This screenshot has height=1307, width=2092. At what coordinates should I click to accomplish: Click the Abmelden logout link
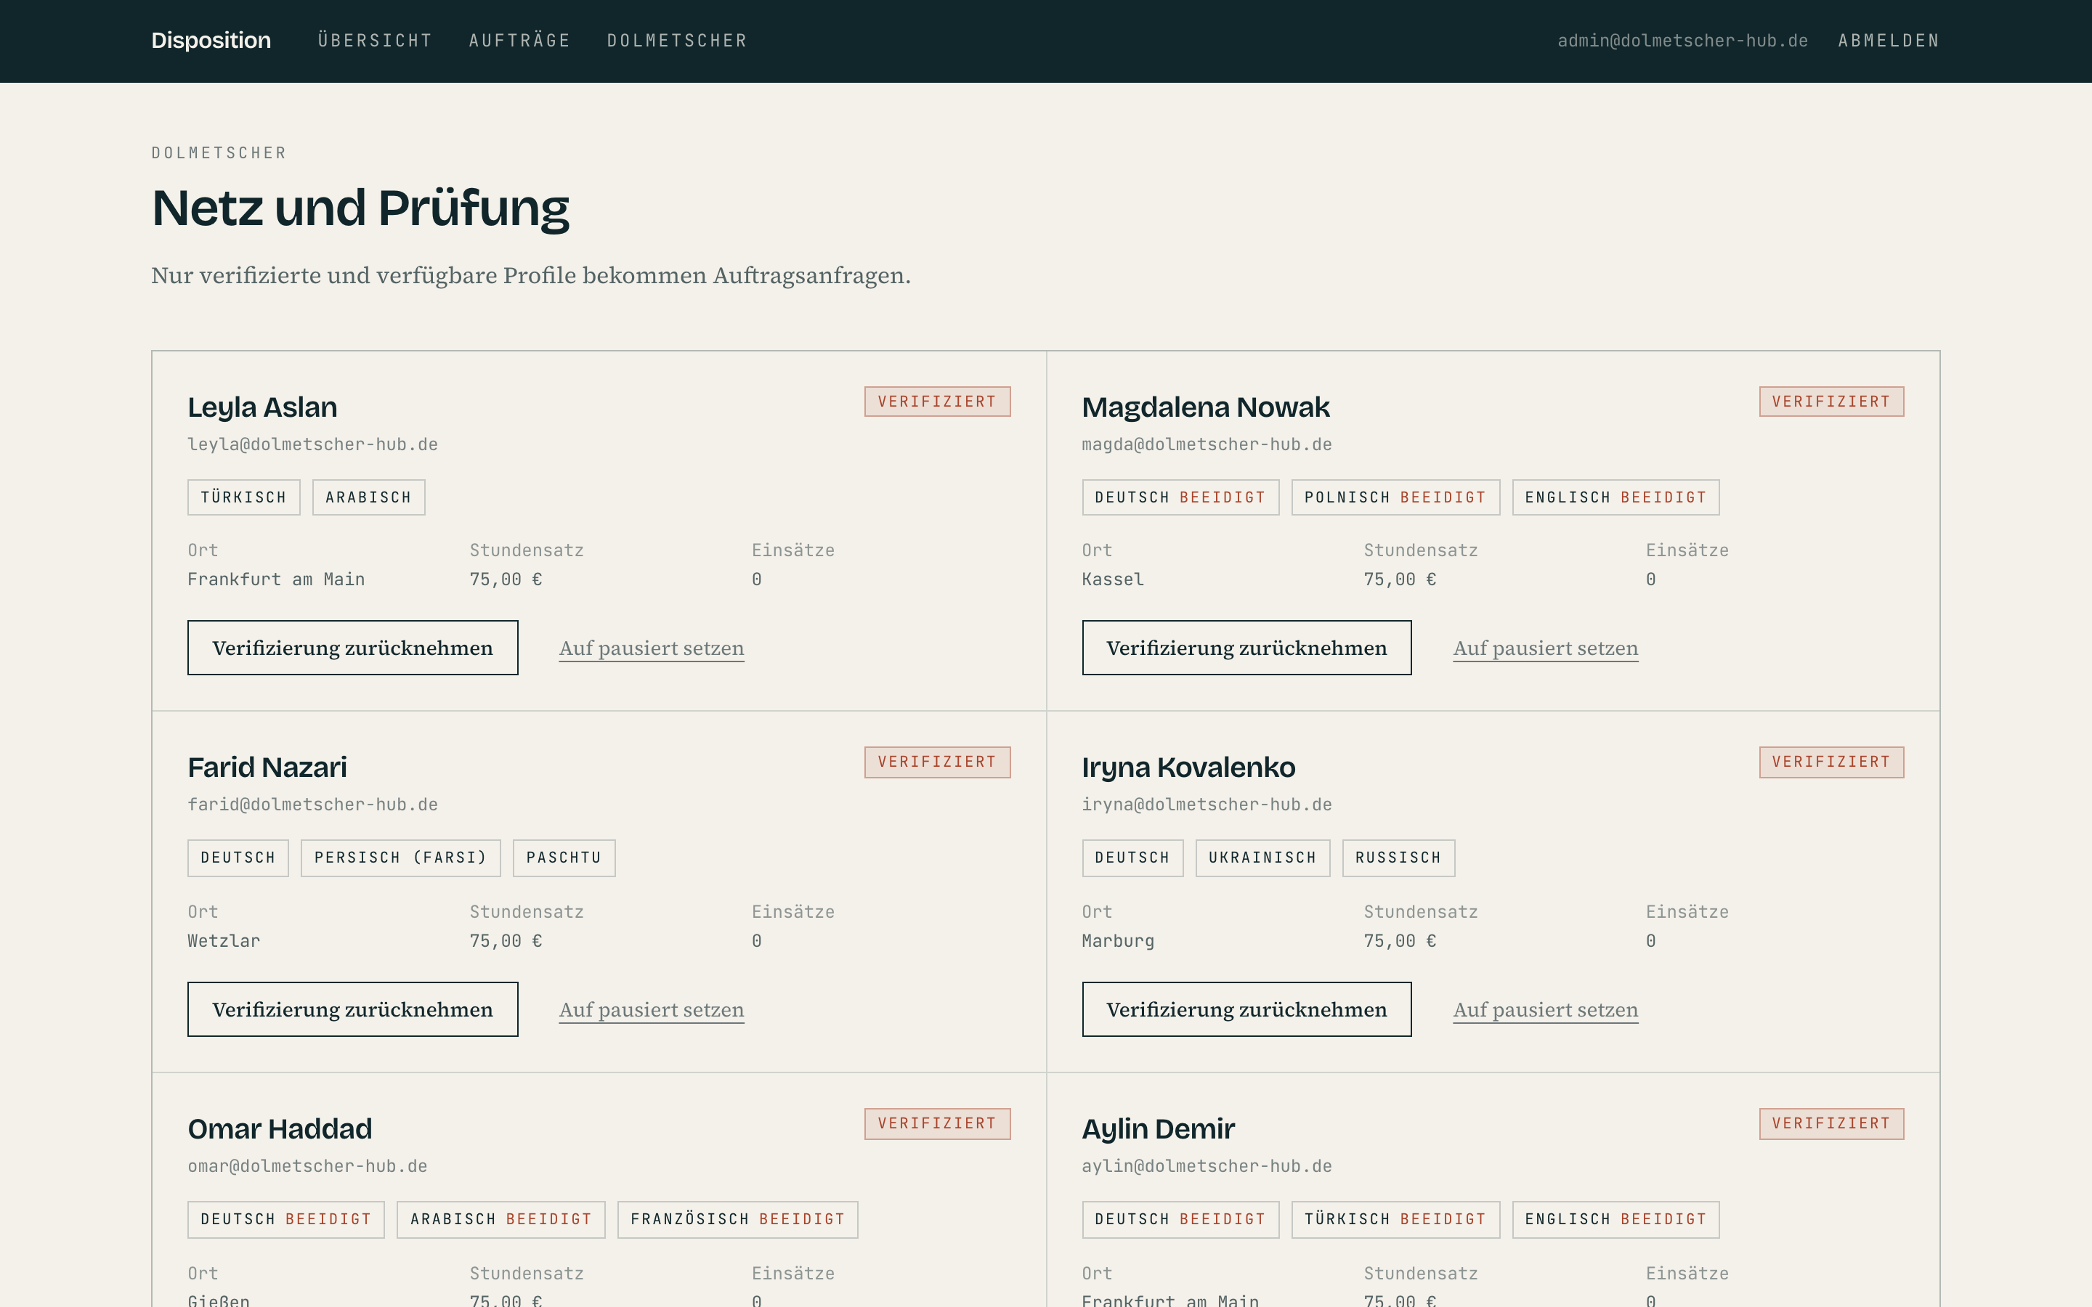tap(1889, 41)
